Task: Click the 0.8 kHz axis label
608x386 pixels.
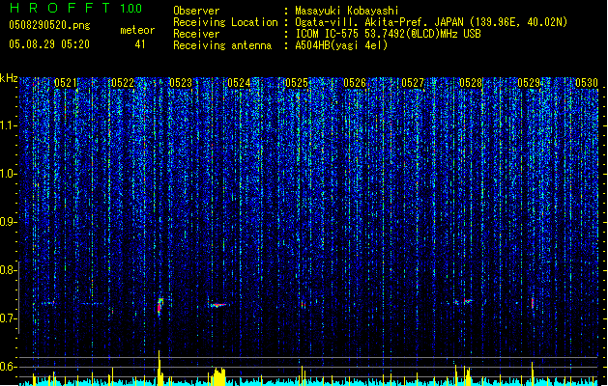Action: coord(8,270)
